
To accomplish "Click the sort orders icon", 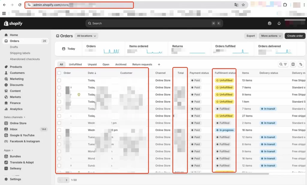I will [300, 64].
